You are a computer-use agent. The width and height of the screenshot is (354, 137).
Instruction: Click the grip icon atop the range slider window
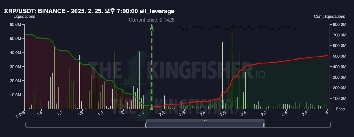coord(205,120)
